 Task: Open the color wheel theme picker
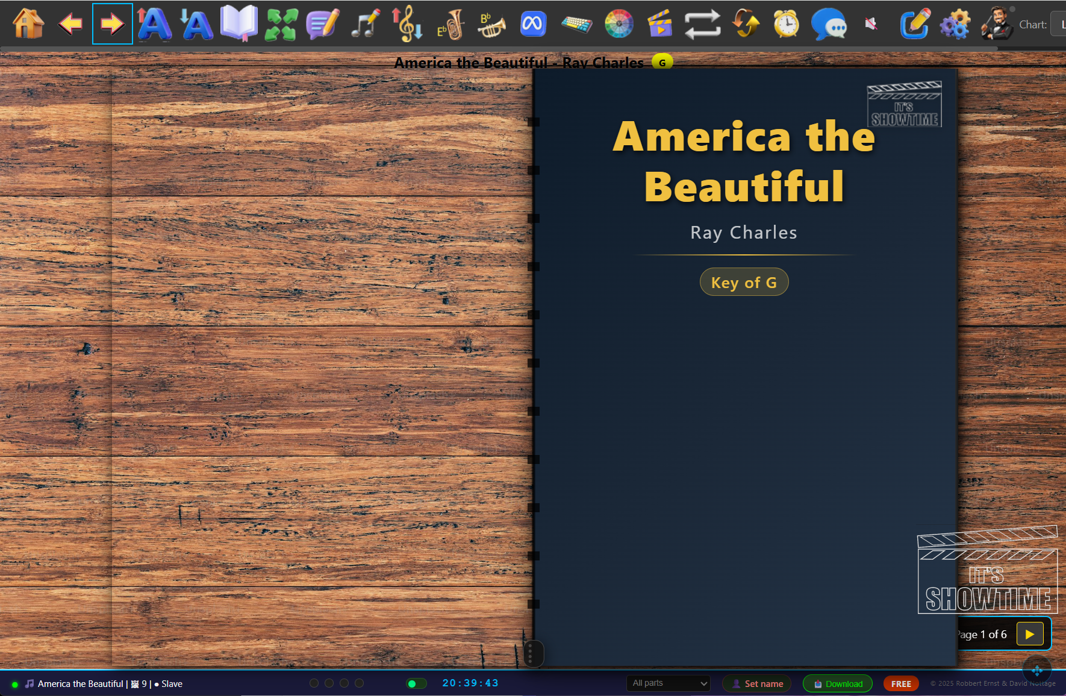pos(619,24)
